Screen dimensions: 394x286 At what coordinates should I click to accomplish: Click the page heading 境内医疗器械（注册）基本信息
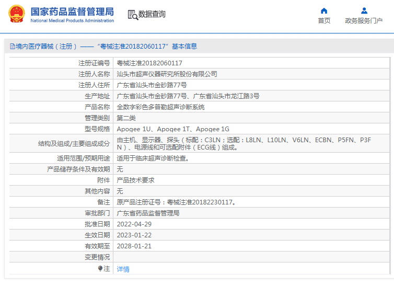point(106,47)
